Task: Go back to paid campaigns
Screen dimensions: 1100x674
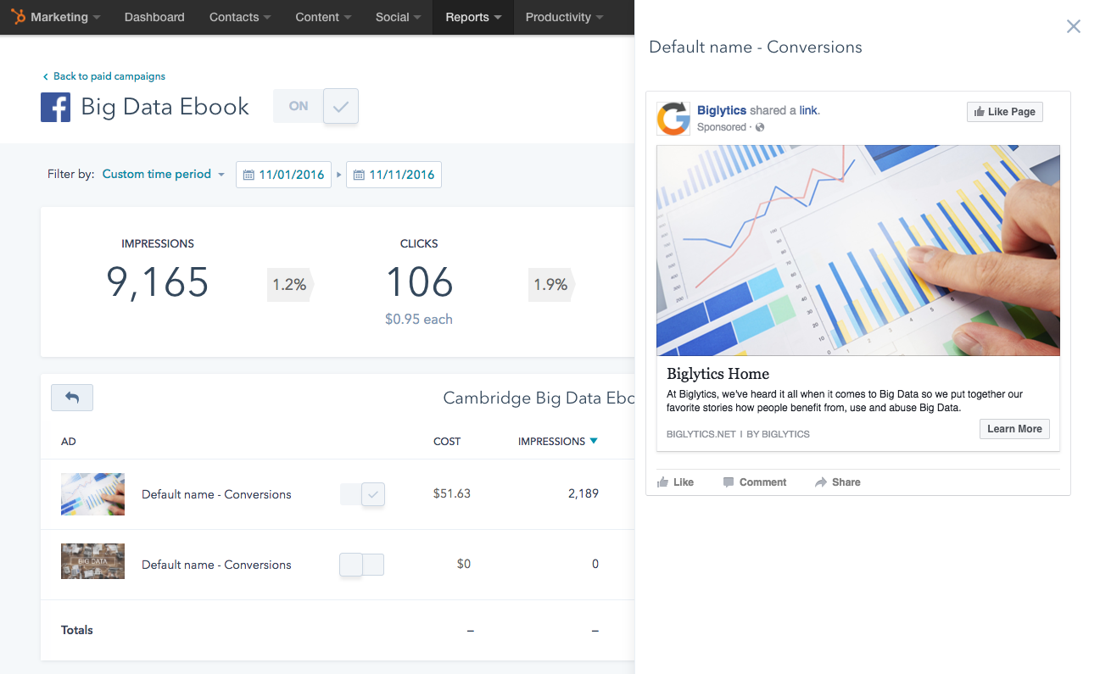Action: tap(103, 76)
